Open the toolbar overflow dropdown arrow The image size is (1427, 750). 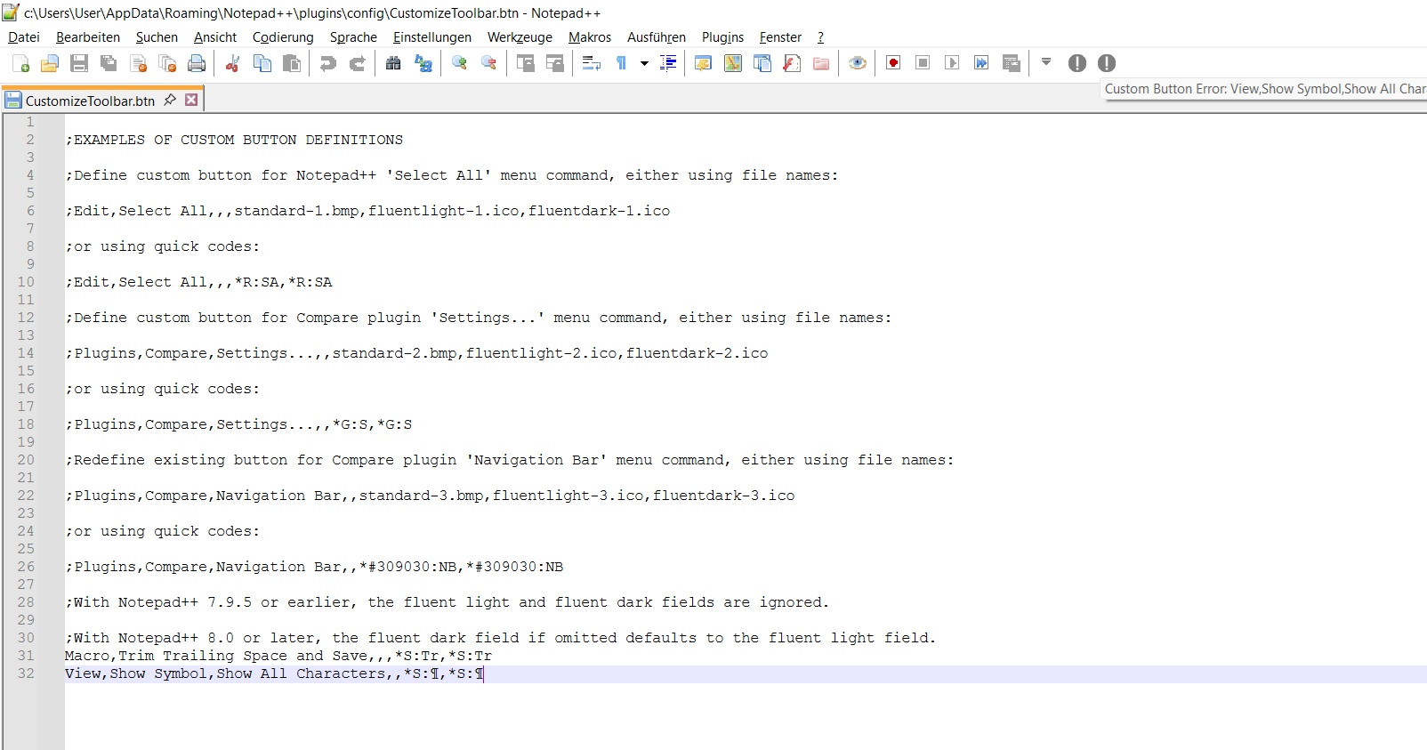coord(1046,62)
